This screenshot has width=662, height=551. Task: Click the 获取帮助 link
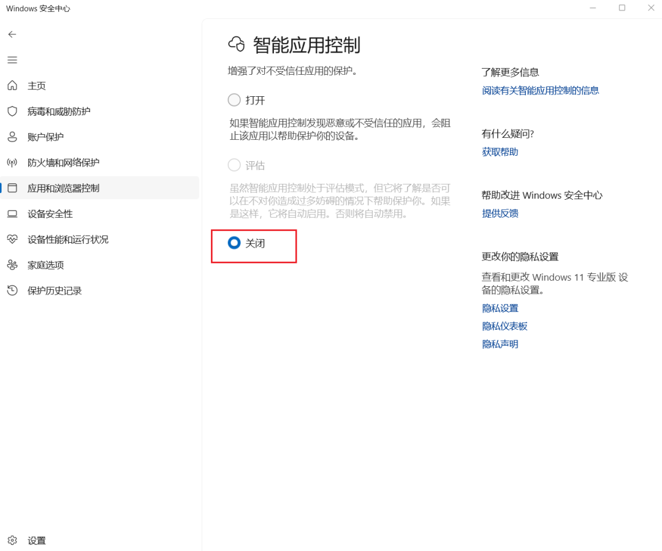(500, 152)
